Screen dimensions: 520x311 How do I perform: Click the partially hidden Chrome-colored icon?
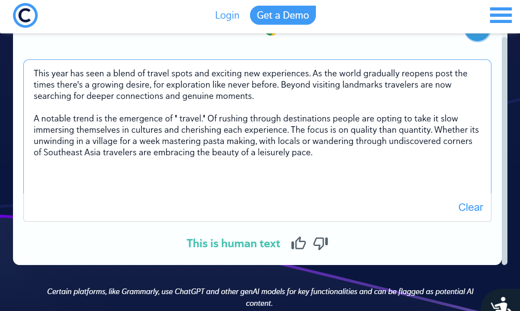271,34
